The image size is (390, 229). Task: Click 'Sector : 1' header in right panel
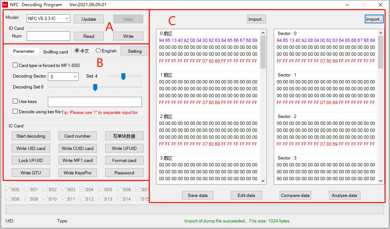coord(287,75)
